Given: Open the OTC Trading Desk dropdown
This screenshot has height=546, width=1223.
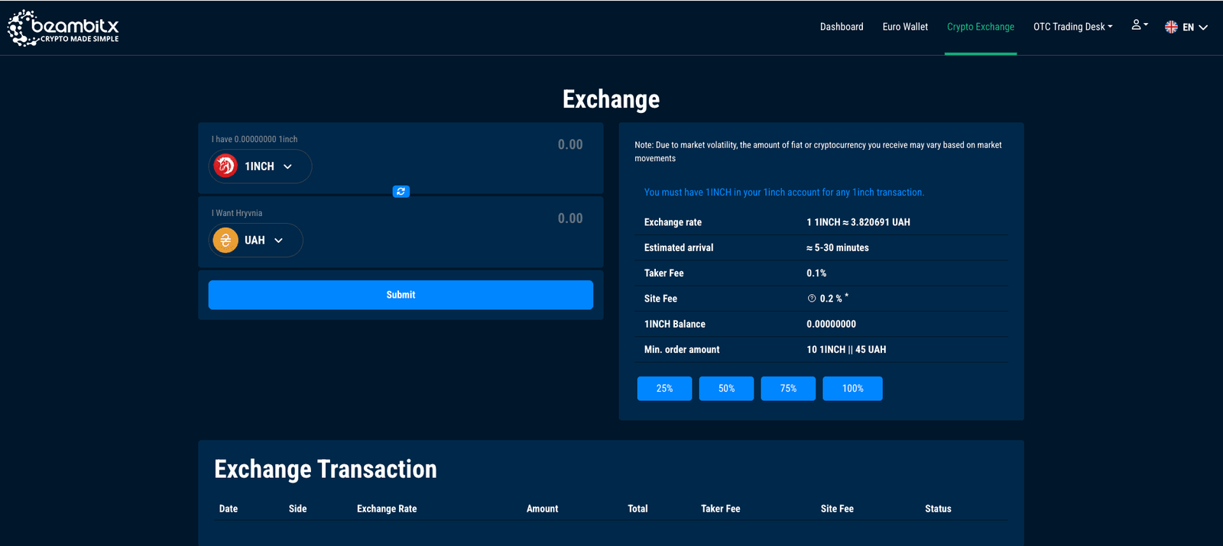Looking at the screenshot, I should coord(1072,27).
